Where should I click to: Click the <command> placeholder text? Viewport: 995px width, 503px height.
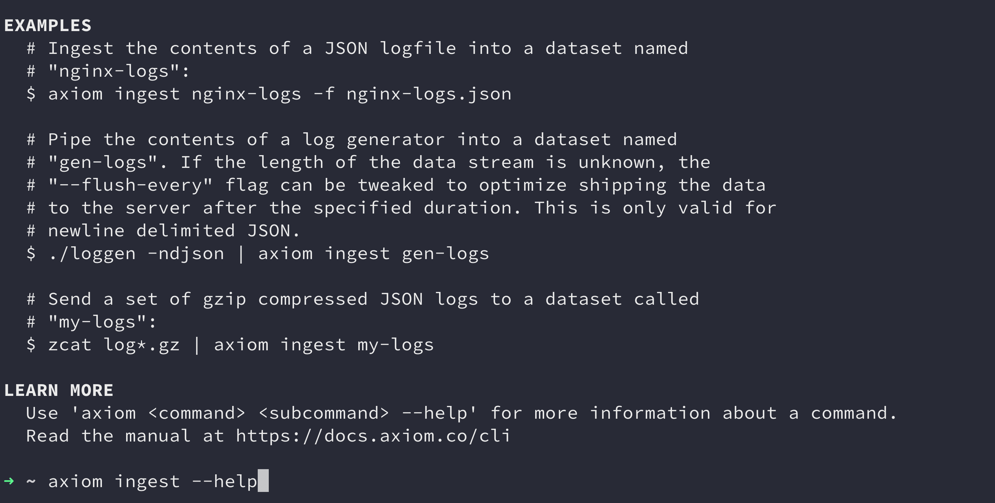(197, 413)
